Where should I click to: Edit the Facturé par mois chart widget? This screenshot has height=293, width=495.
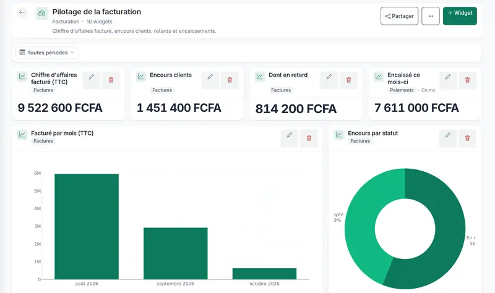[x=289, y=138]
